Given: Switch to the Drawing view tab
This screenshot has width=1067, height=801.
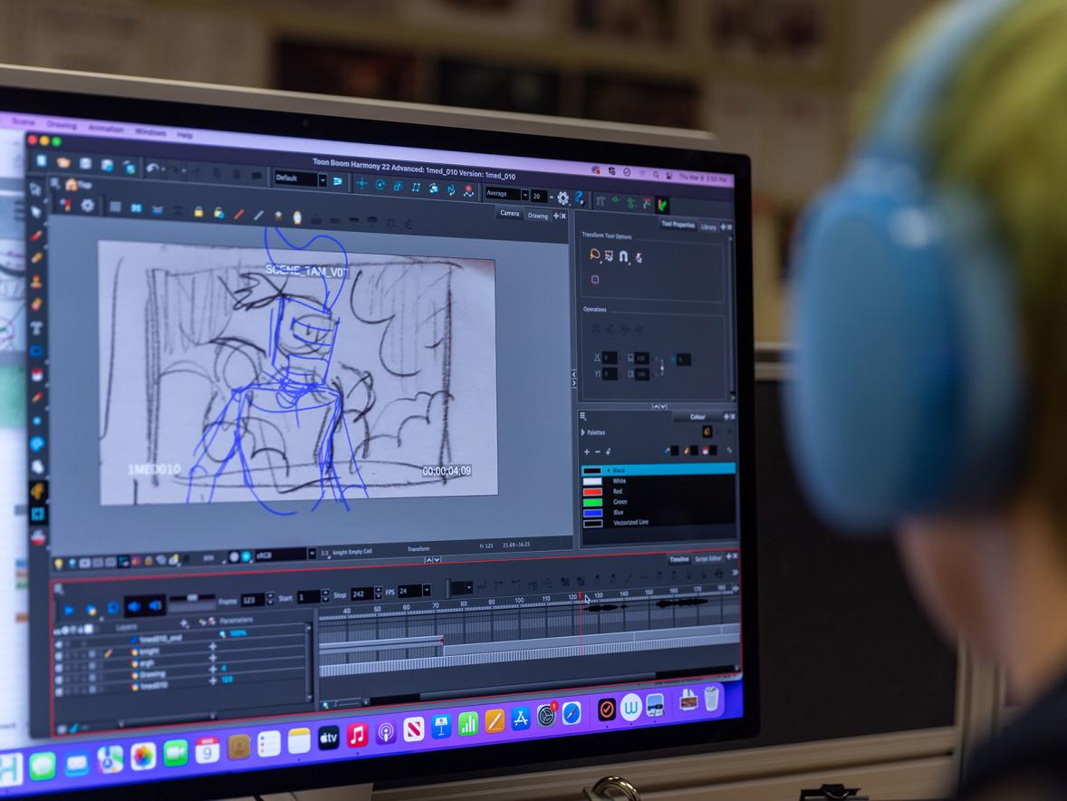Looking at the screenshot, I should 538,216.
